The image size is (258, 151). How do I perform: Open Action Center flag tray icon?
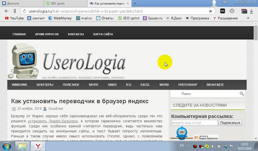point(231,146)
